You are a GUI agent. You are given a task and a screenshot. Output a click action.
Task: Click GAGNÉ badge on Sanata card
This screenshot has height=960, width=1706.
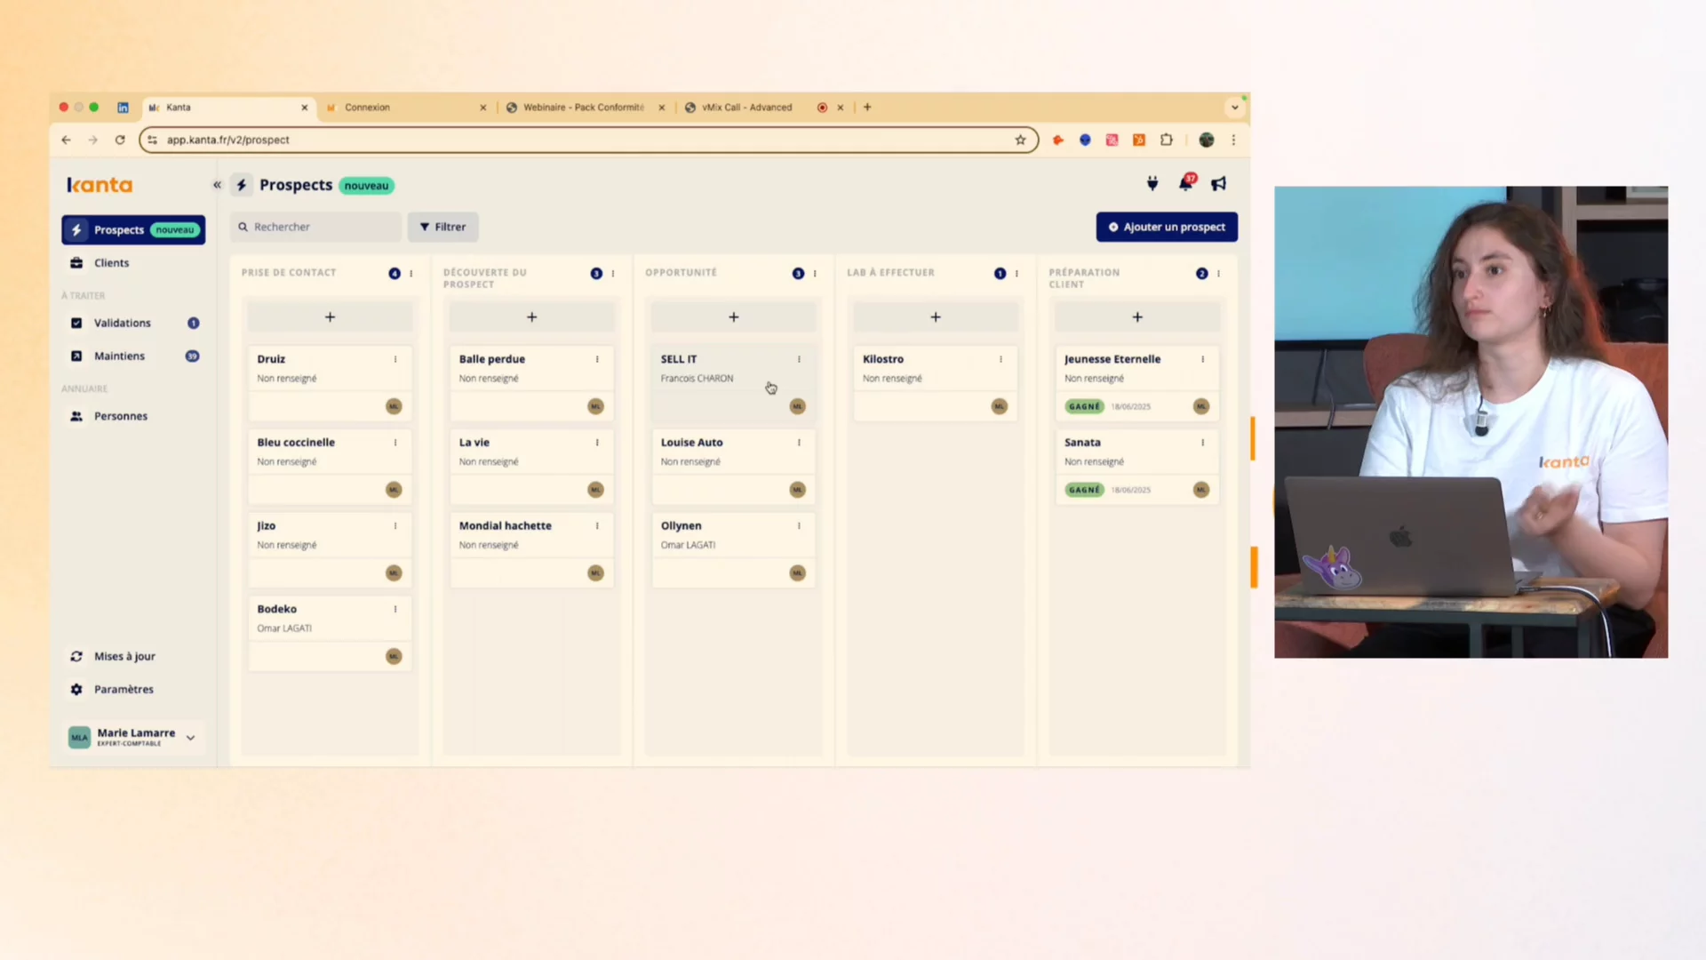click(1084, 490)
